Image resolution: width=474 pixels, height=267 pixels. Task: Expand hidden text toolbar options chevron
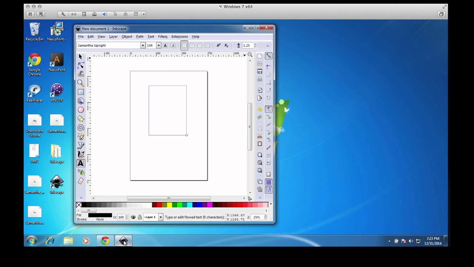pos(267,46)
